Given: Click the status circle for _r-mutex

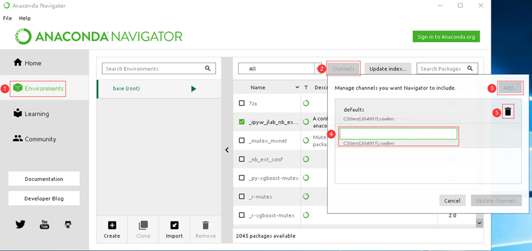Looking at the screenshot, I should 306,196.
